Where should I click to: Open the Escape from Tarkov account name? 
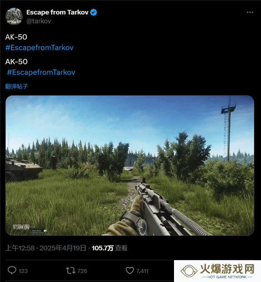(x=57, y=12)
